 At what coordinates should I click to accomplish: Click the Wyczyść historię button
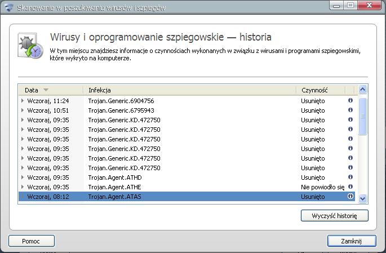[x=335, y=216]
